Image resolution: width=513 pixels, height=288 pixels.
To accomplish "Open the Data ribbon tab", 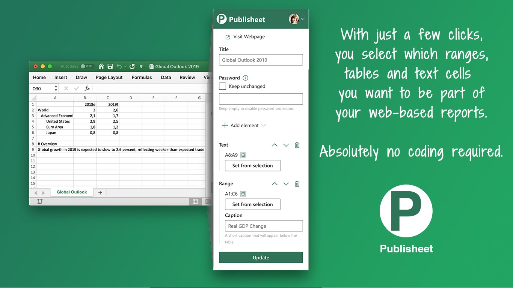I will pyautogui.click(x=166, y=77).
